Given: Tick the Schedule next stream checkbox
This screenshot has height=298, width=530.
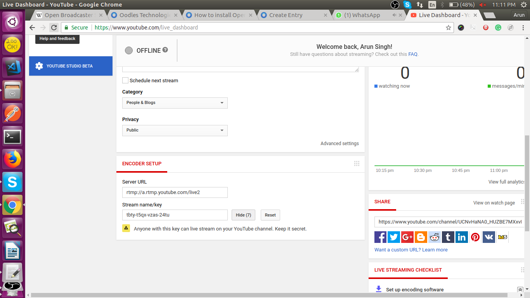Looking at the screenshot, I should pos(125,80).
